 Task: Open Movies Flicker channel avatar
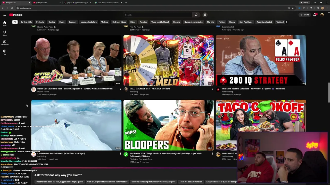34,89
